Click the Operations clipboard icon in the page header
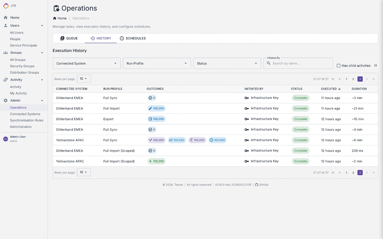 (56, 8)
